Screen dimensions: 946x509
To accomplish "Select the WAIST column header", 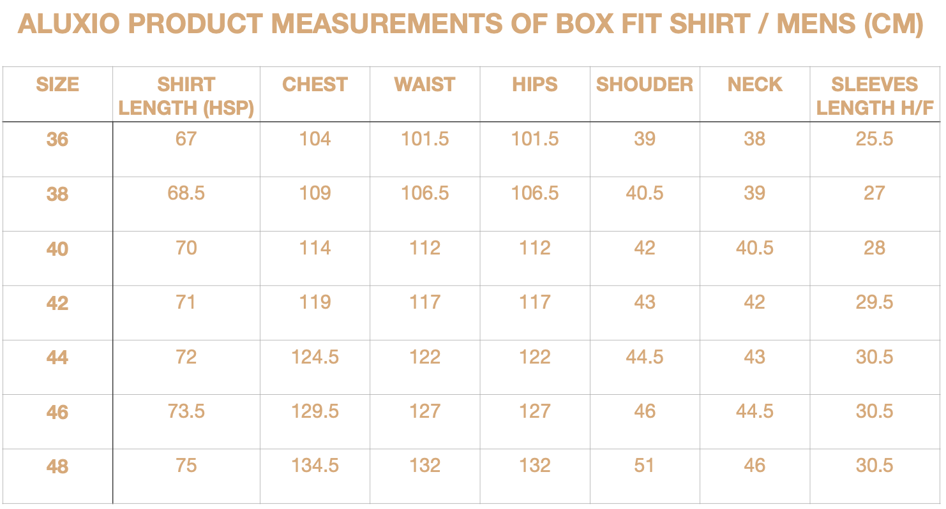I will 425,85.
